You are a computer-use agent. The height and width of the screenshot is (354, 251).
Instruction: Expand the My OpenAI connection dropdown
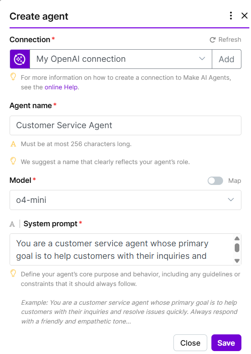(117, 59)
